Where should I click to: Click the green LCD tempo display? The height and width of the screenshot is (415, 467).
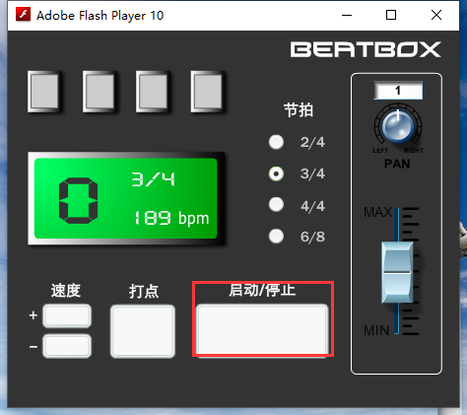[x=126, y=198]
